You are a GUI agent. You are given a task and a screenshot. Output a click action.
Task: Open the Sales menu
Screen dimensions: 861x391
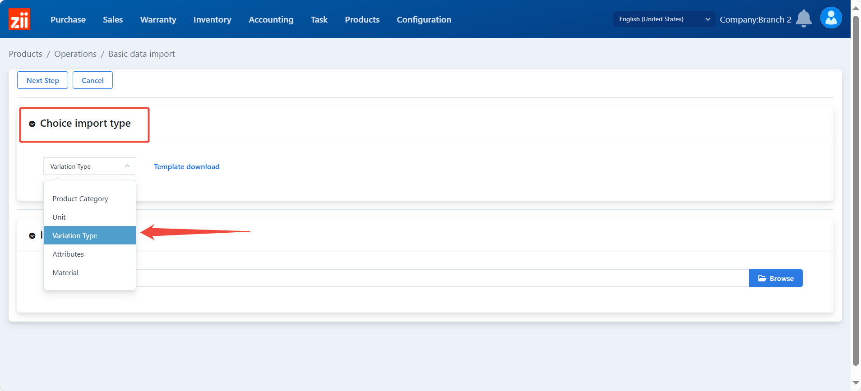113,19
